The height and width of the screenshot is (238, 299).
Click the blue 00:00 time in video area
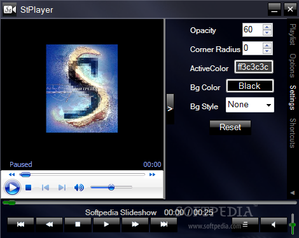pyautogui.click(x=152, y=164)
